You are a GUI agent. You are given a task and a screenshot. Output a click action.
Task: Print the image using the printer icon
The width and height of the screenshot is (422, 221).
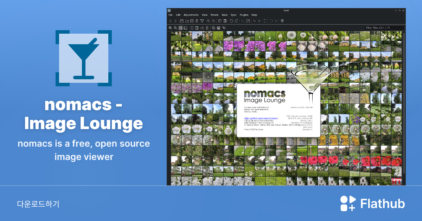[219, 27]
